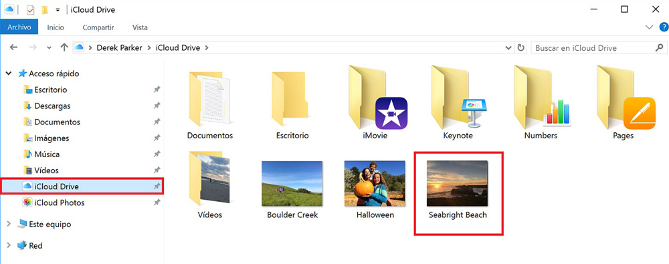
Task: Collapse the Acceso rápido tree node
Action: pos(9,74)
